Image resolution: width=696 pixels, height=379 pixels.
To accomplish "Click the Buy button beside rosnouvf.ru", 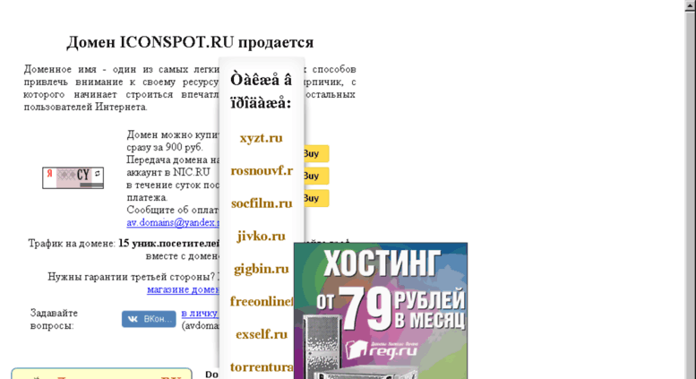I will point(316,176).
